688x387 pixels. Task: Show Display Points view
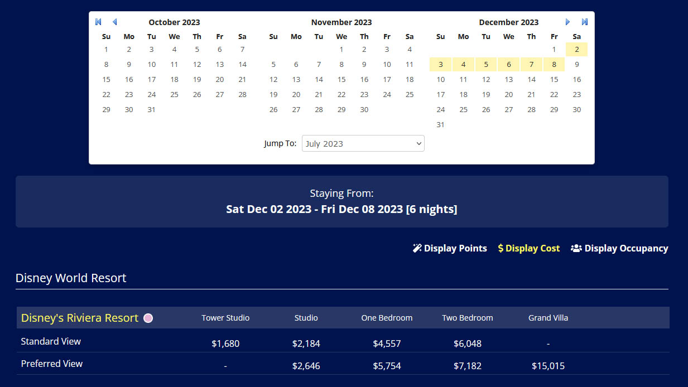[450, 248]
